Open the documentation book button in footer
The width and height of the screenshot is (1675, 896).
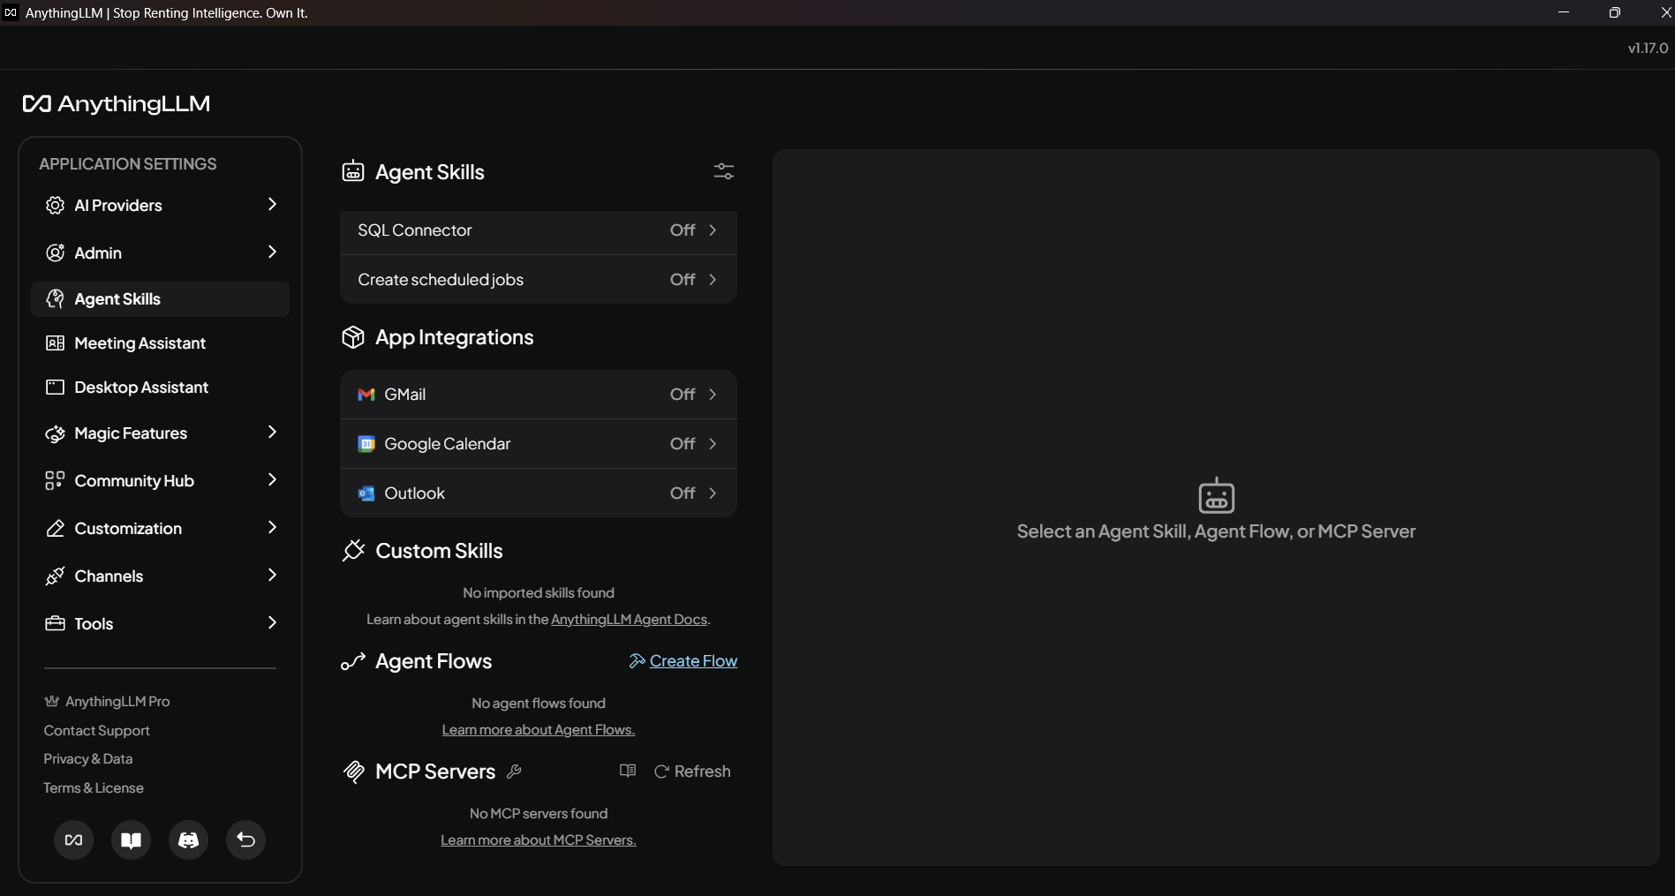pos(132,840)
